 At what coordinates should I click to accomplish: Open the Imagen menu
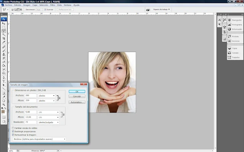tap(27, 5)
